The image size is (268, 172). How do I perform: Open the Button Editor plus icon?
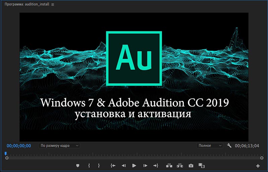click(258, 166)
